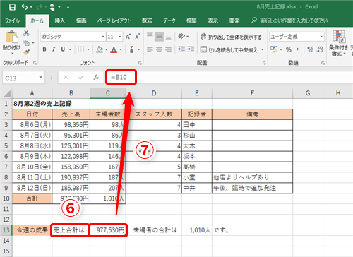Click the Top Align icon

tap(150, 36)
